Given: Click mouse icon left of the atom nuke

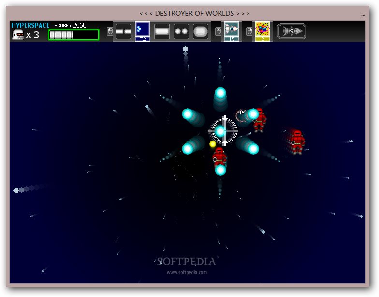Looking at the screenshot, I should tap(249, 31).
